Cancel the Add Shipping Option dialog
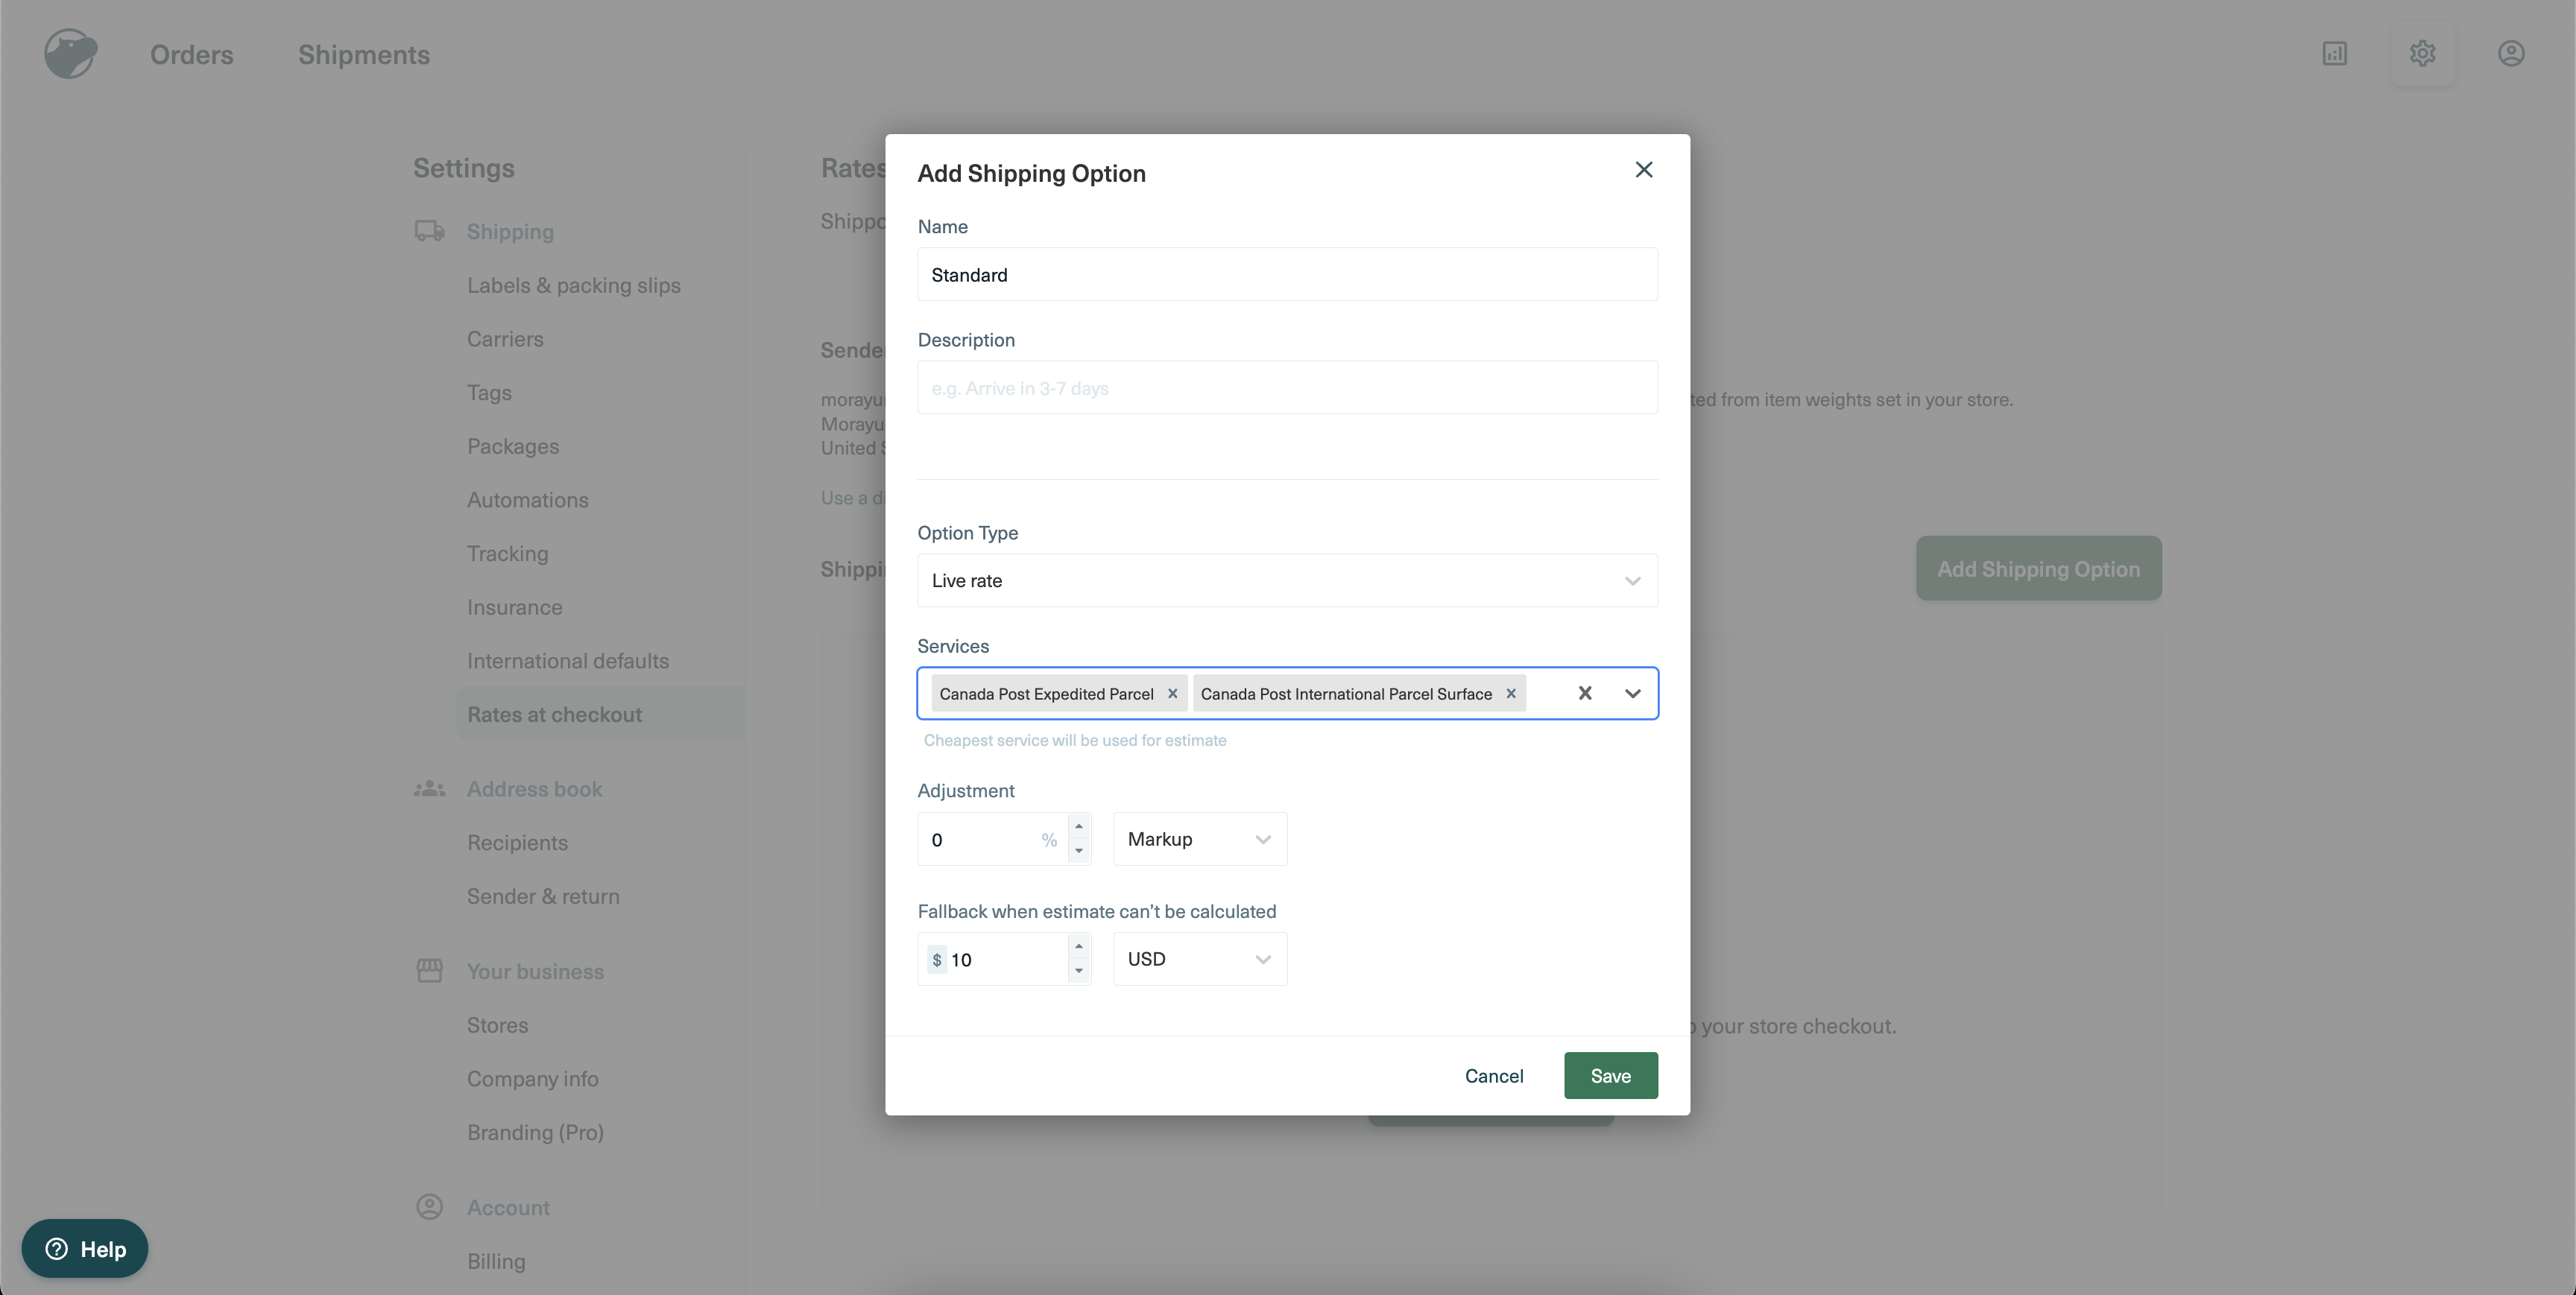The width and height of the screenshot is (2576, 1295). 1494,1075
